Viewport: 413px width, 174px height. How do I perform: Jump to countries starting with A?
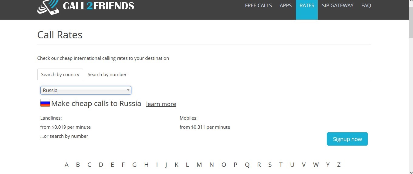[x=66, y=165]
